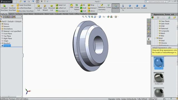The image size is (178, 100).
Task: Open Edit Appearance in heads-up toolbar
Action: 108,17
